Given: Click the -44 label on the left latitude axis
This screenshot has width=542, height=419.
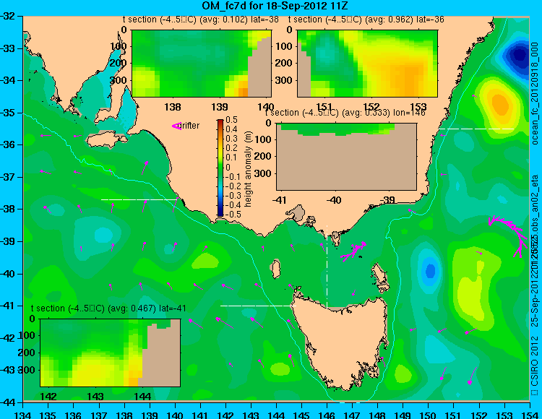Looking at the screenshot, I should (8, 402).
